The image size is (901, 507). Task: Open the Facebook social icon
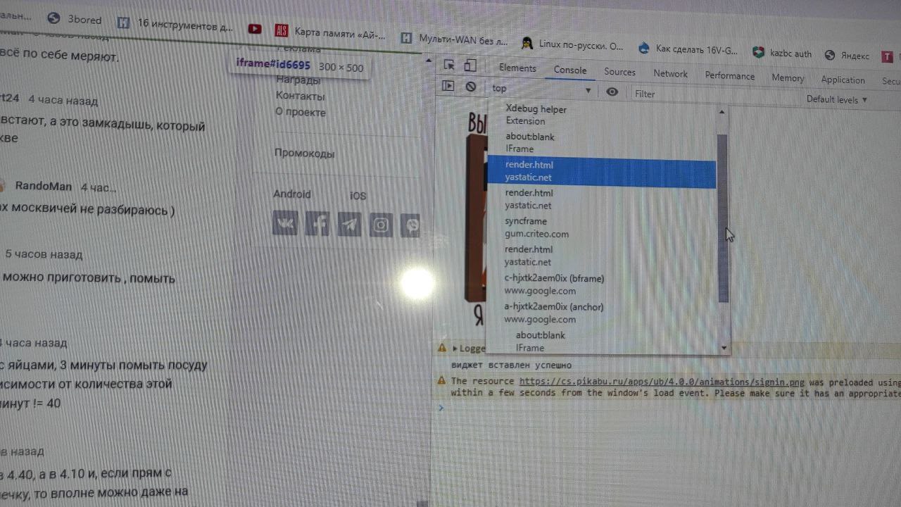[x=317, y=224]
